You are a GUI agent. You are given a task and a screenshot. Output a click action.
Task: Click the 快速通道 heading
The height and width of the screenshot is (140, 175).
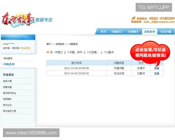[x=8, y=75]
